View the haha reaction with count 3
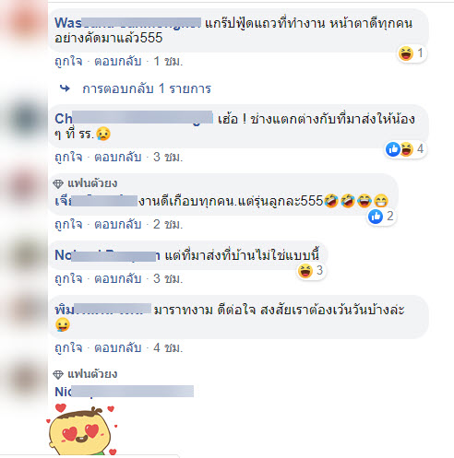 pos(311,271)
